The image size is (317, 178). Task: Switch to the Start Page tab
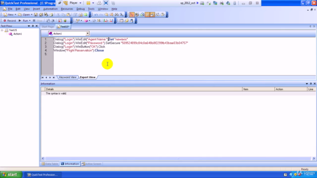click(x=48, y=27)
